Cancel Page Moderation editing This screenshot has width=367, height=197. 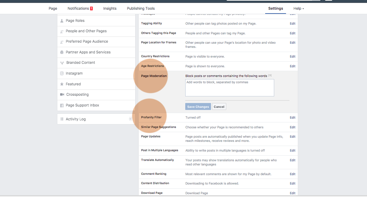coord(219,106)
